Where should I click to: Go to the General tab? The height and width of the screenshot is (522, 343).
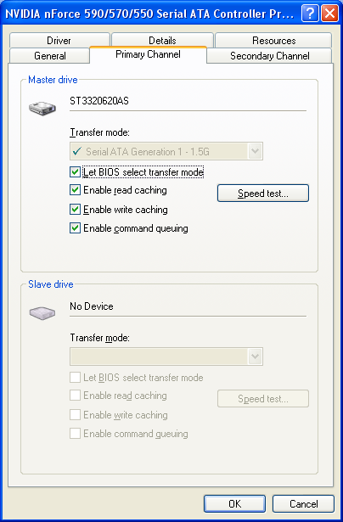(x=49, y=56)
